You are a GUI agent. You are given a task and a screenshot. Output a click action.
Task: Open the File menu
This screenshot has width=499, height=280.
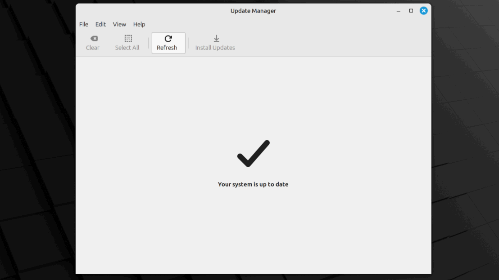coord(84,24)
